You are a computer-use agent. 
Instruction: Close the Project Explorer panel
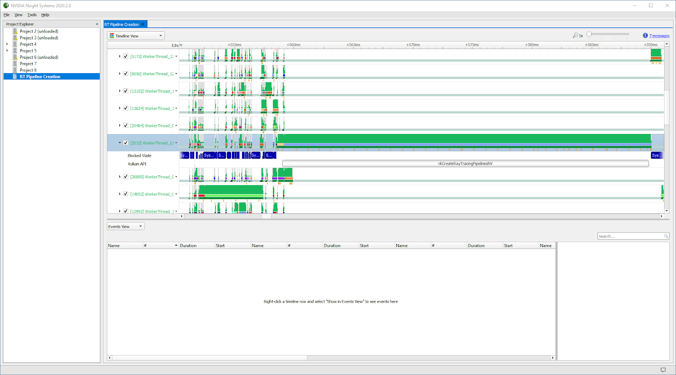point(97,24)
